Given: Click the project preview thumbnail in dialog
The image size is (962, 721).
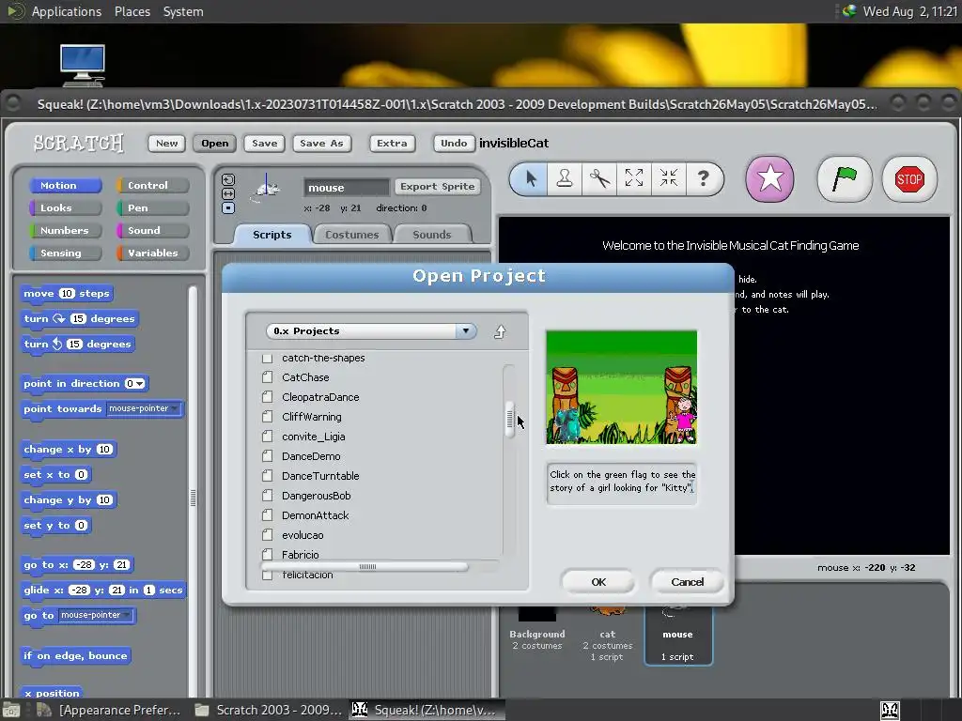Looking at the screenshot, I should click(x=622, y=388).
